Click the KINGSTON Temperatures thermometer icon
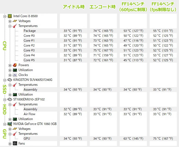This screenshot has height=147, width=179. click(x=15, y=85)
